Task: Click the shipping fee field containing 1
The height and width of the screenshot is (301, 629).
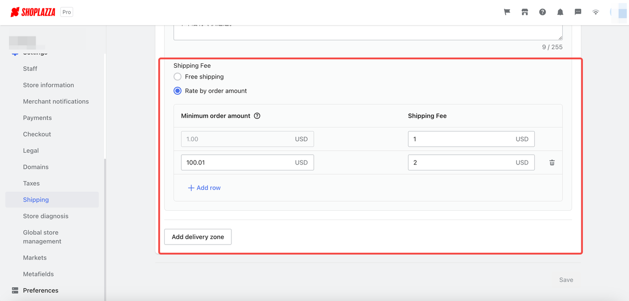Action: coord(471,139)
